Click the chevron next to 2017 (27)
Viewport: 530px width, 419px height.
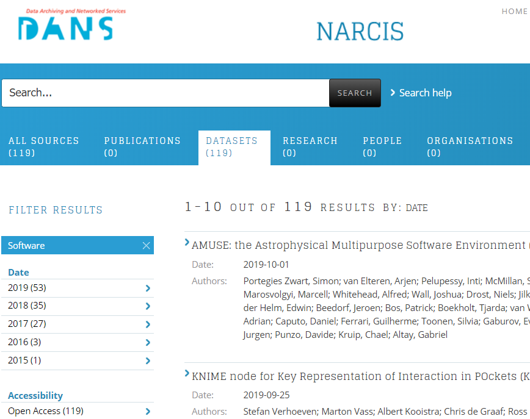coord(148,324)
